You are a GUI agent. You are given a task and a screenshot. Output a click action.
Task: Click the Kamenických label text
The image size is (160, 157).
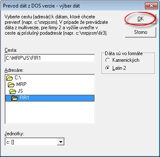click(126, 60)
